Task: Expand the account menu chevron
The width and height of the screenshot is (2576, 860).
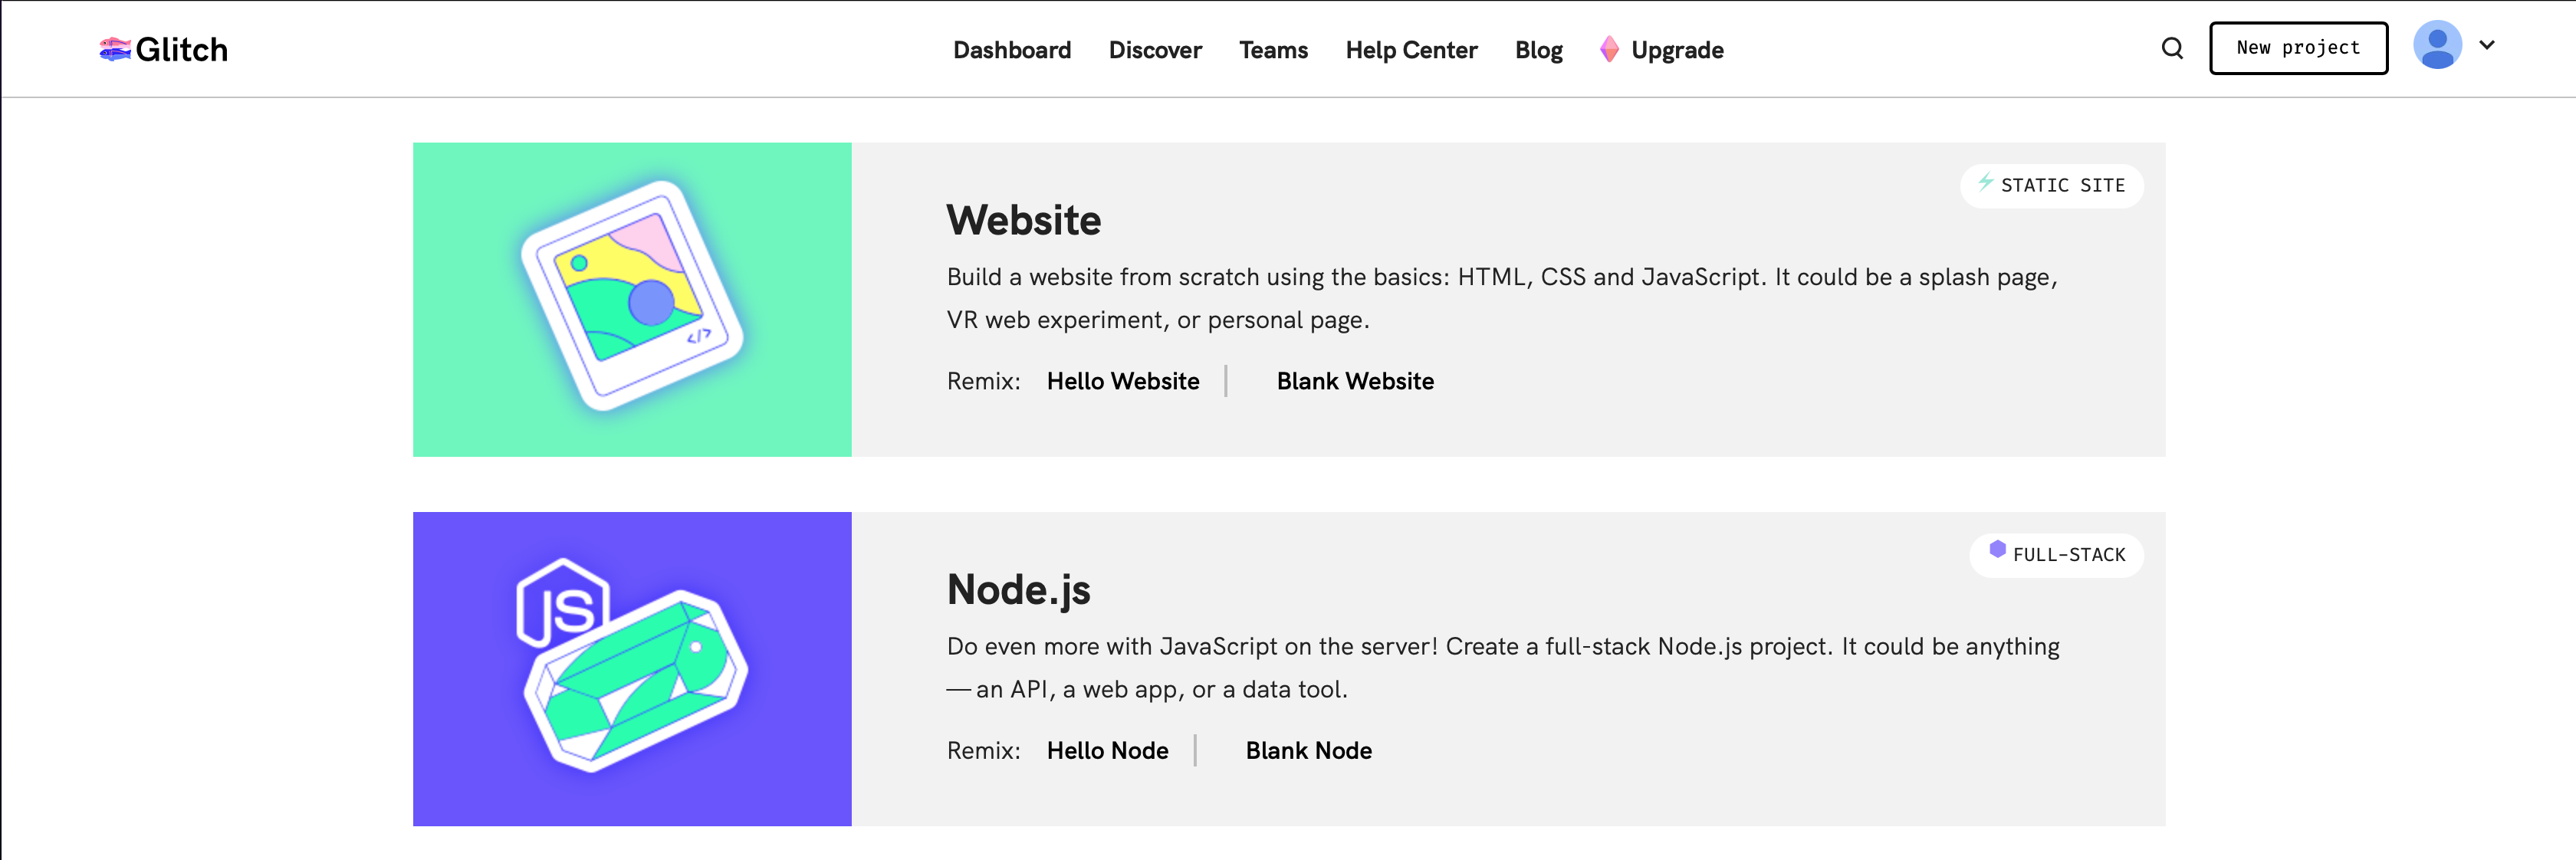Action: (2487, 45)
